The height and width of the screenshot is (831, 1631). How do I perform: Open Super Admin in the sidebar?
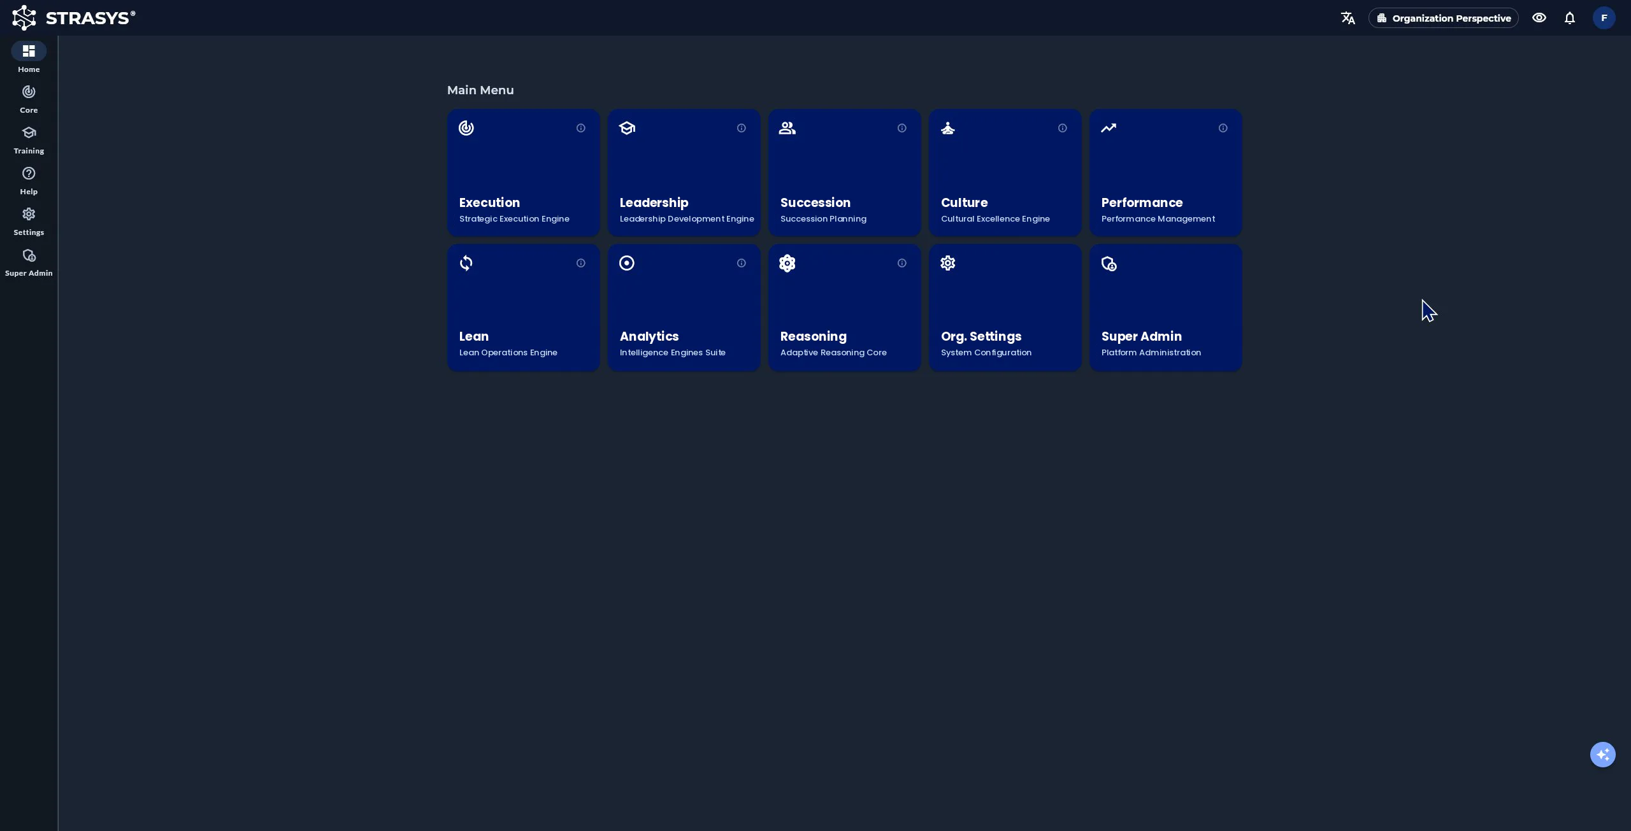click(29, 262)
